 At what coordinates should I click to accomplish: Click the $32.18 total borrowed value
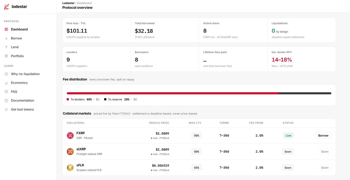[x=144, y=31]
